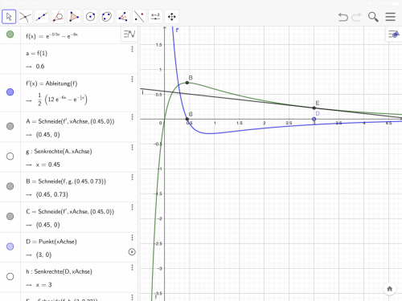Open the graphics view style bar
Image resolution: width=402 pixels, height=301 pixels.
coord(394,34)
